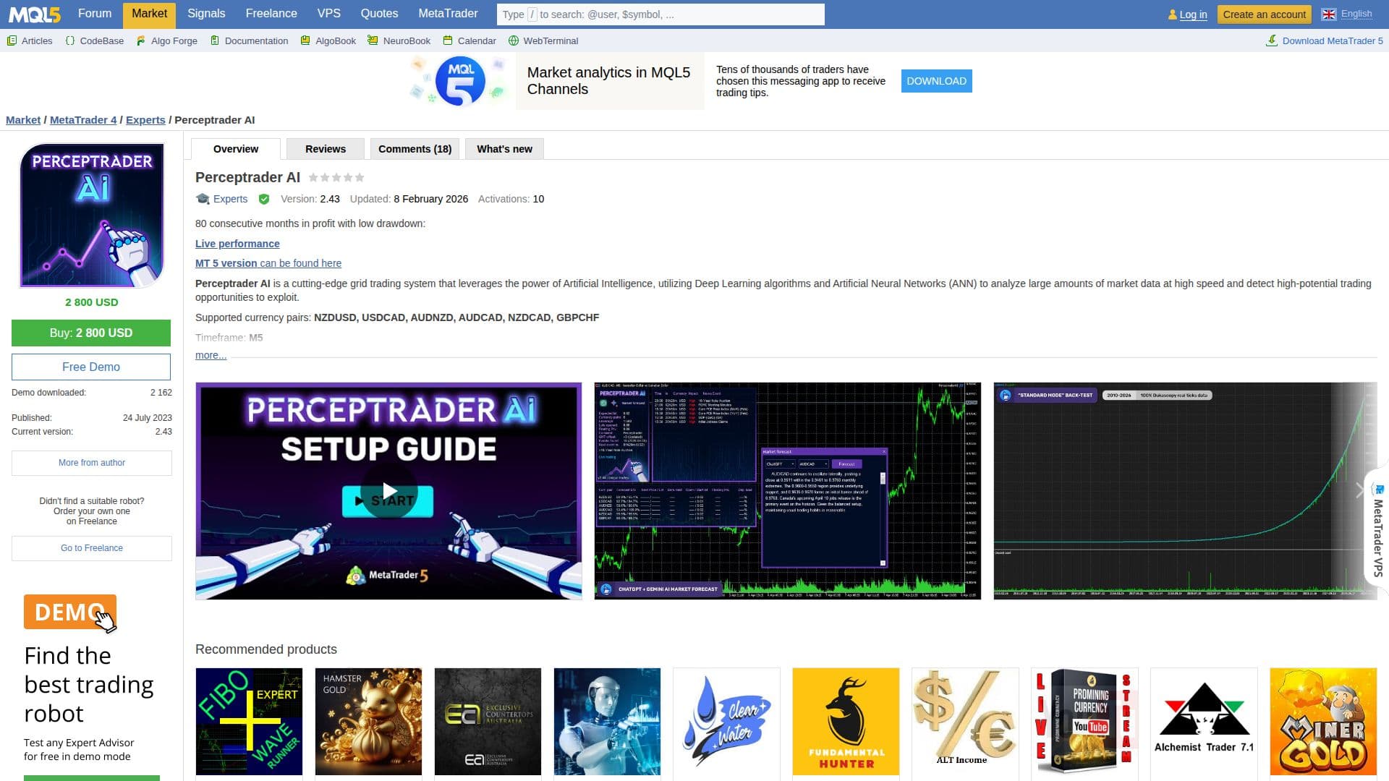Open Documentation link
The width and height of the screenshot is (1389, 781).
(x=249, y=40)
